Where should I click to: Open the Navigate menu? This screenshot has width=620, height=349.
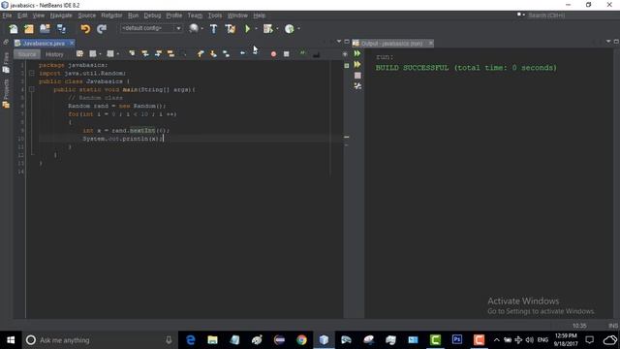pos(61,16)
